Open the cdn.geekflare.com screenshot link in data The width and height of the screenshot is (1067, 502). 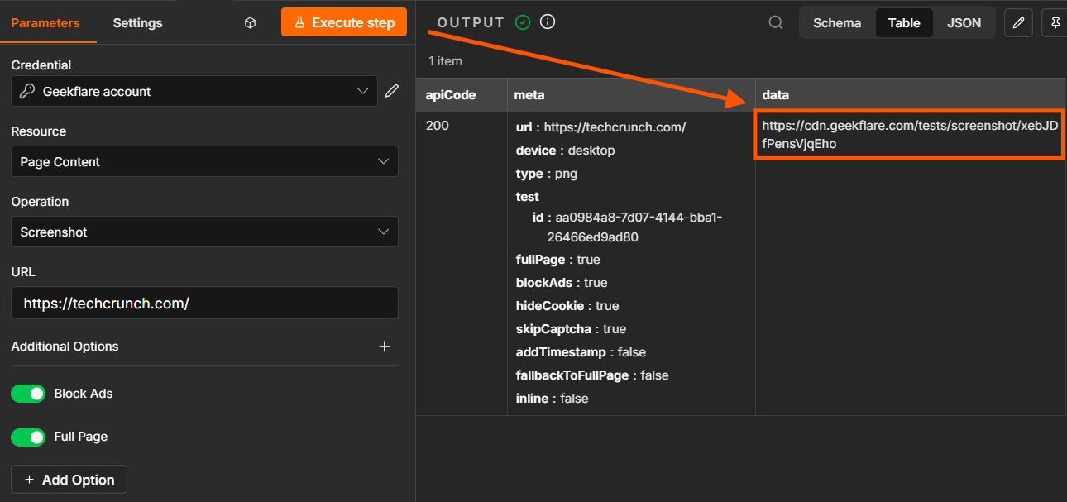pos(910,135)
